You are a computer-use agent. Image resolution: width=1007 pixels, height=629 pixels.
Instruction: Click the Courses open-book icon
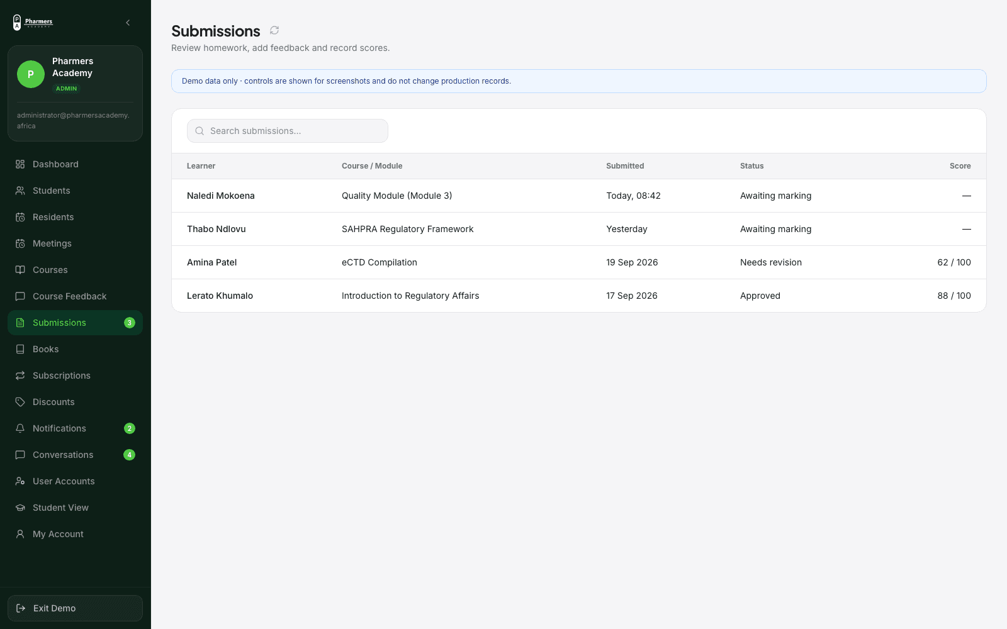pos(20,270)
